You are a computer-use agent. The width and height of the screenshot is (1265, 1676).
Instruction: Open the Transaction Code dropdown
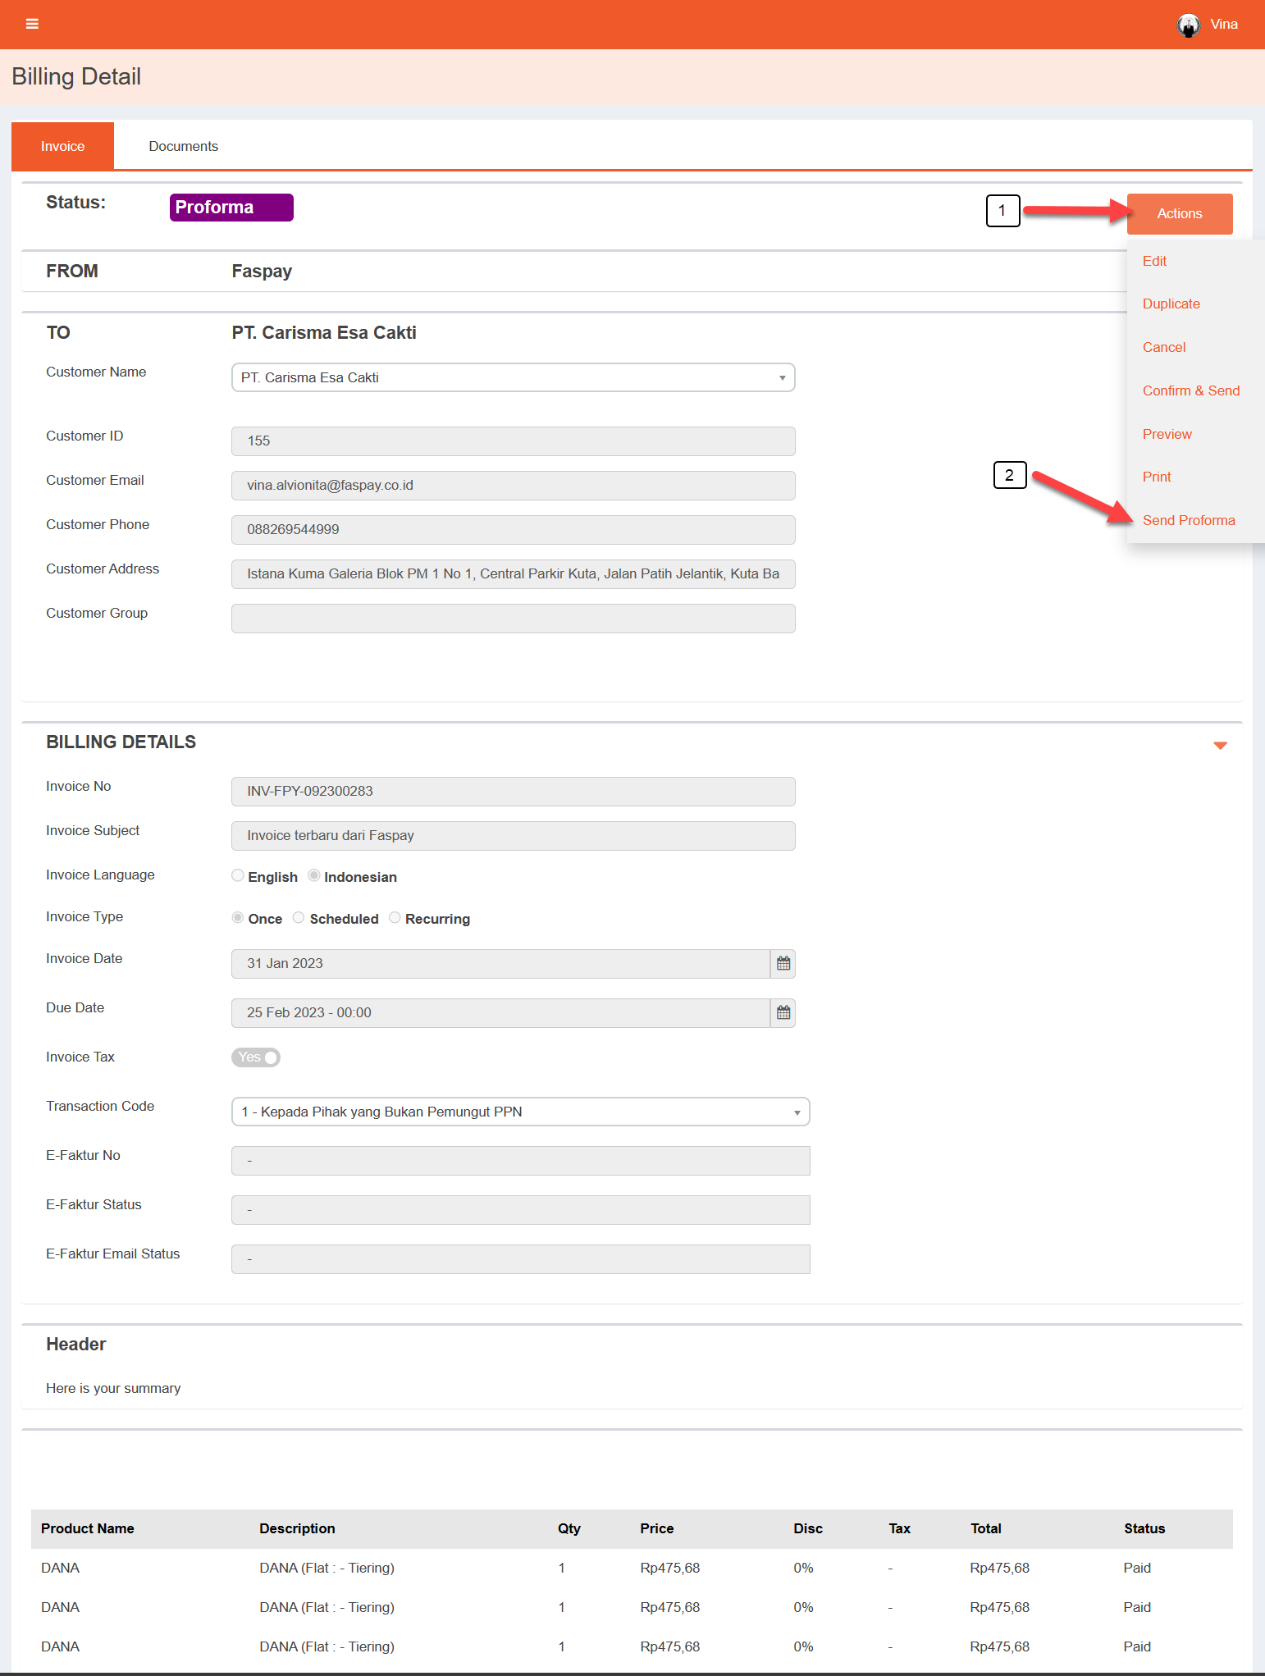[520, 1112]
